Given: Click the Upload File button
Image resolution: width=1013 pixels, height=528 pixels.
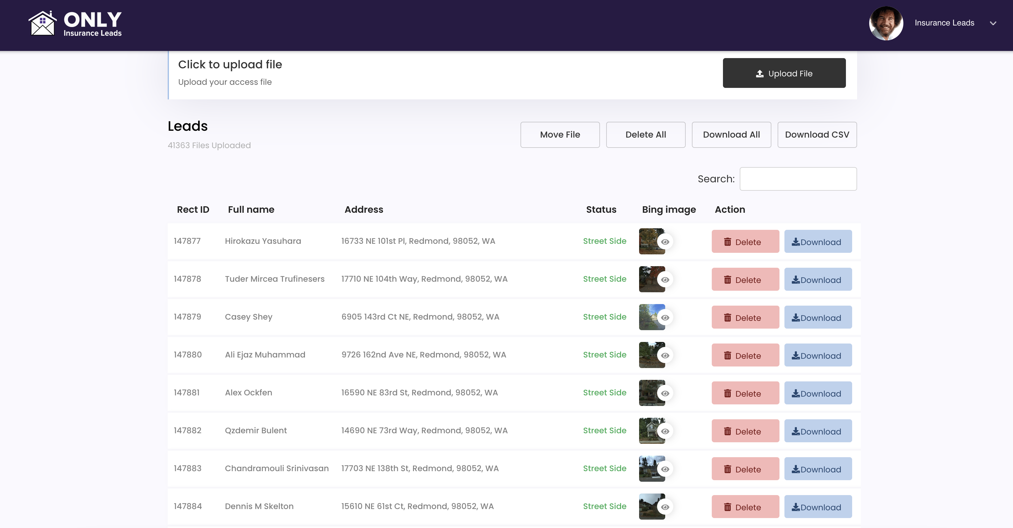Looking at the screenshot, I should 784,73.
